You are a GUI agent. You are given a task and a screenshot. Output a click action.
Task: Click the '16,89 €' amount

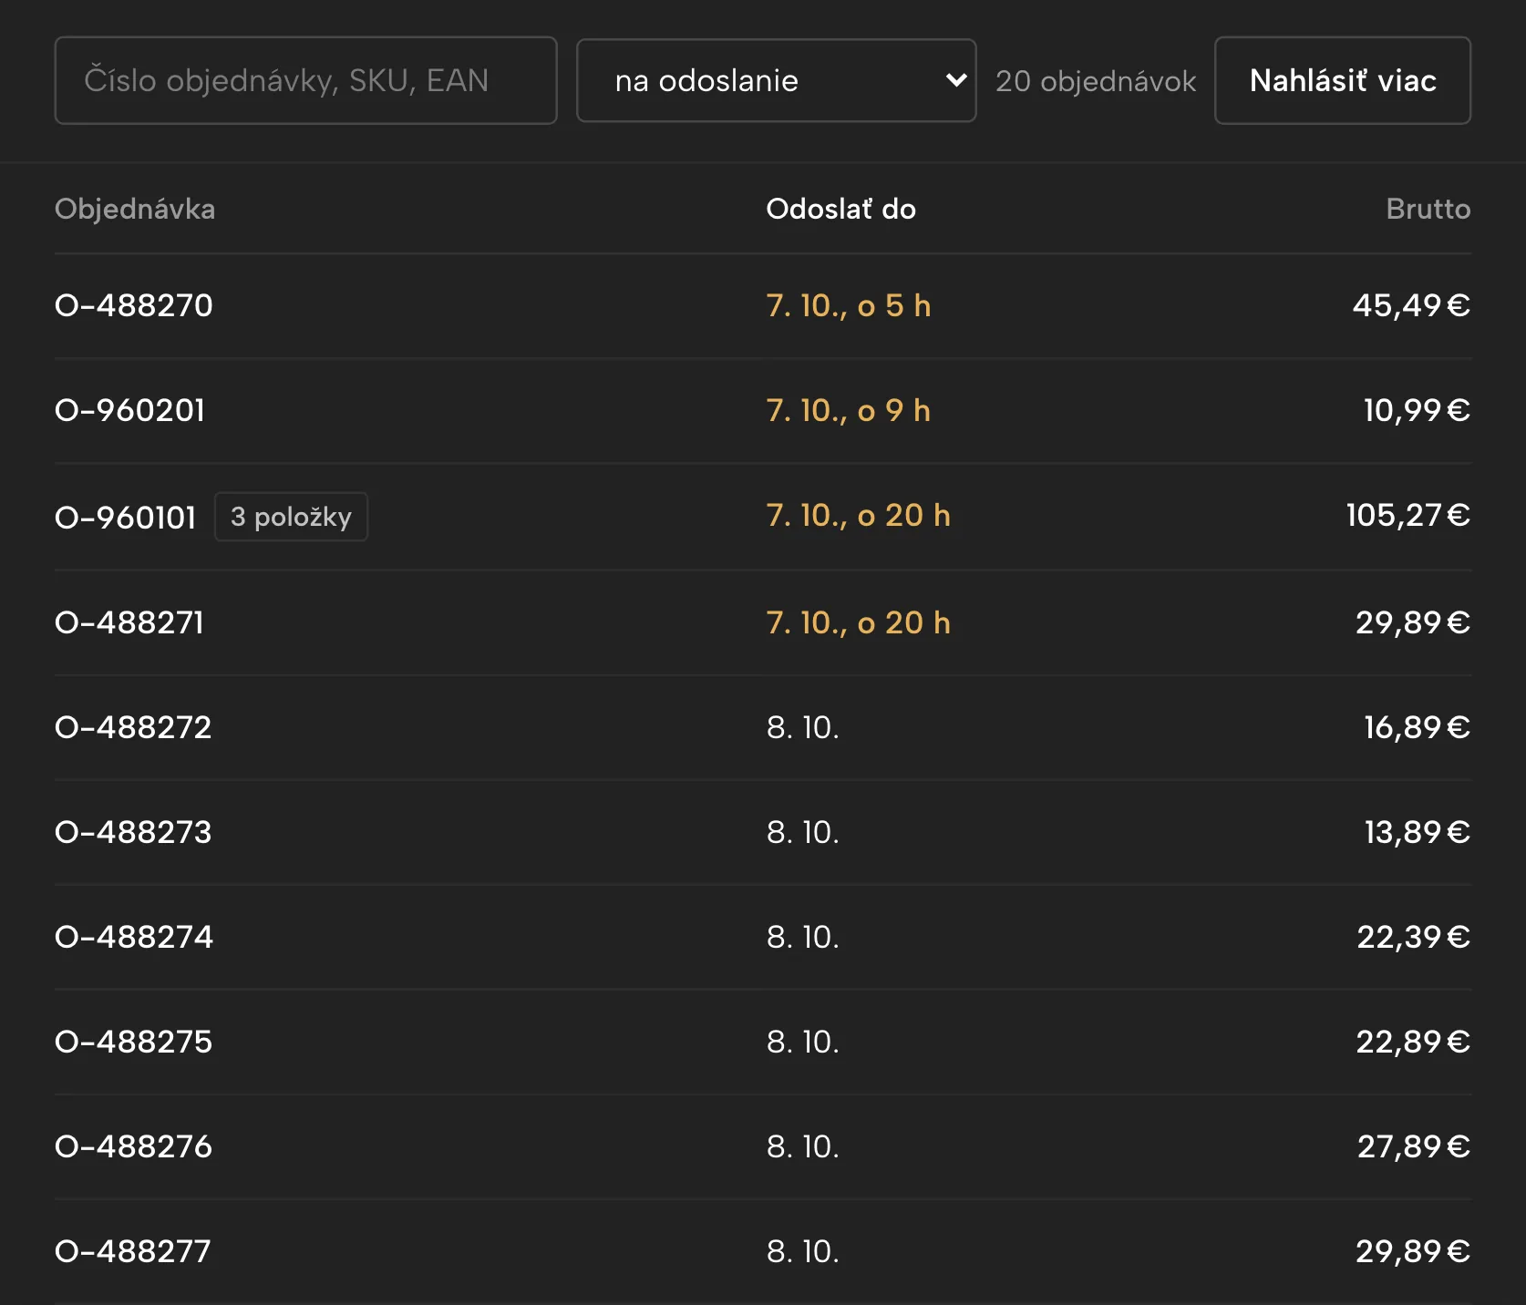pos(1417,727)
